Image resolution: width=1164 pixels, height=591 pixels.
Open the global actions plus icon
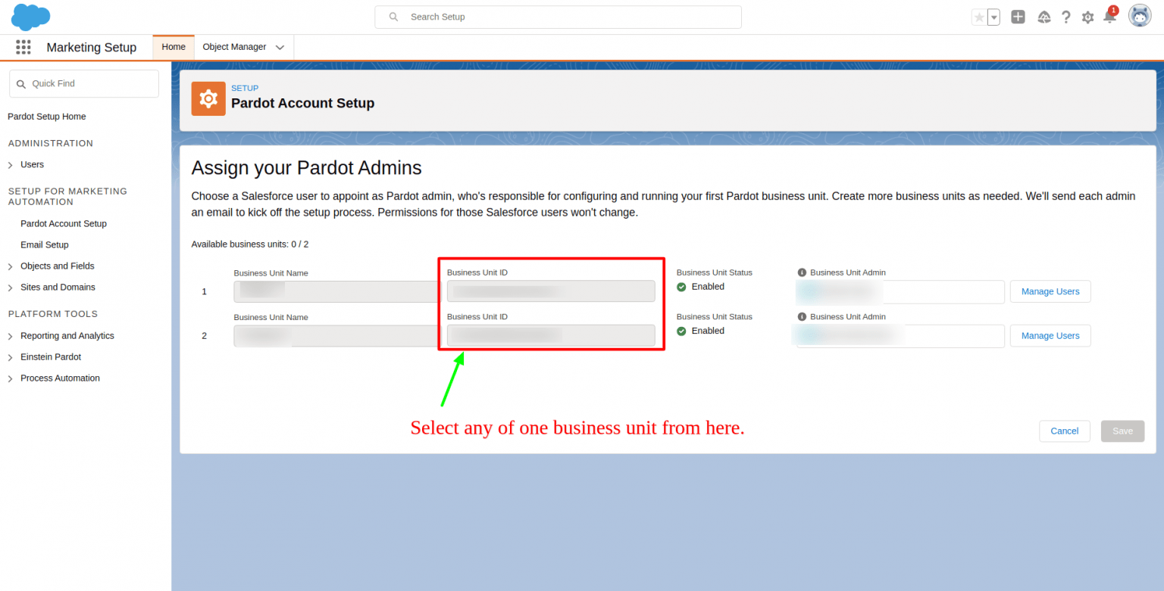1018,17
